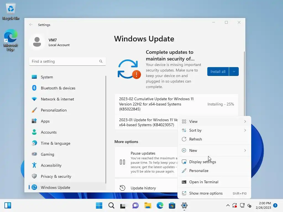Click the network tray icon
This screenshot has height=212, width=283.
[x=242, y=205]
